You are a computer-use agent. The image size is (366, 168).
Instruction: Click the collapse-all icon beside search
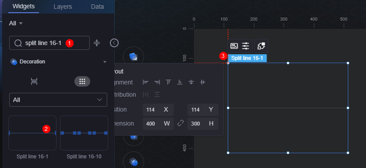coord(97,43)
